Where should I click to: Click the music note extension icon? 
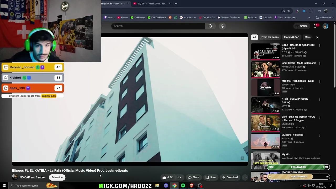[x=297, y=11]
